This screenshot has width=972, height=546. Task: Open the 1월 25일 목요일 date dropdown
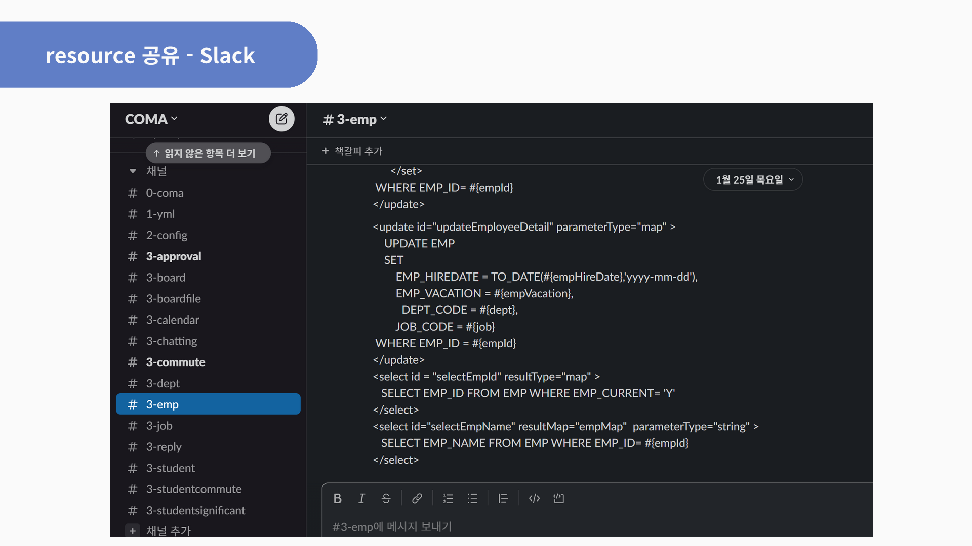pos(753,179)
